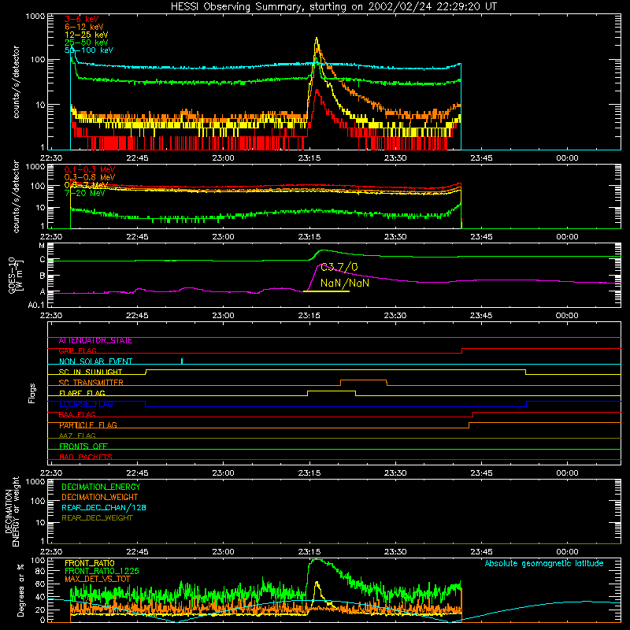Click the DECIMATION_ENERGY legend label
Image resolution: width=630 pixels, height=630 pixels.
(x=101, y=487)
